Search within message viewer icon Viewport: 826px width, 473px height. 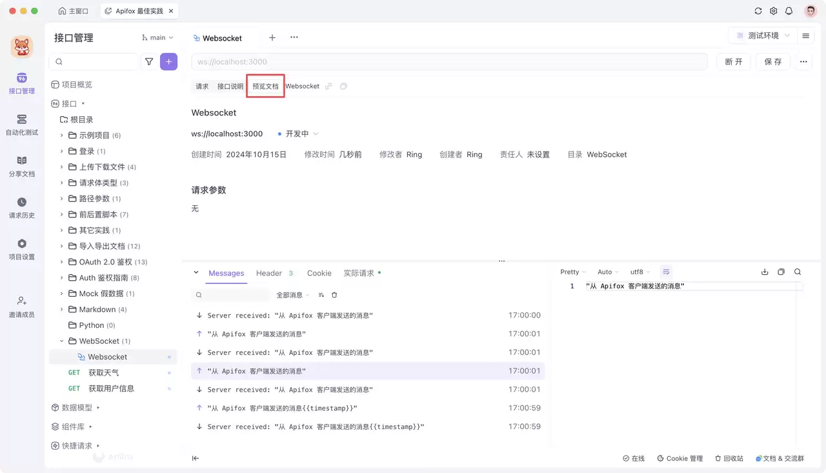[798, 272]
